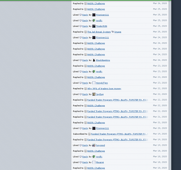181x170 pixels.
Task: Click the Mwangi blank avatar
Action: pos(94,162)
